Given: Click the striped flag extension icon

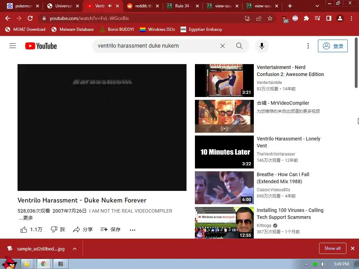Looking at the screenshot, I should tap(295, 18).
